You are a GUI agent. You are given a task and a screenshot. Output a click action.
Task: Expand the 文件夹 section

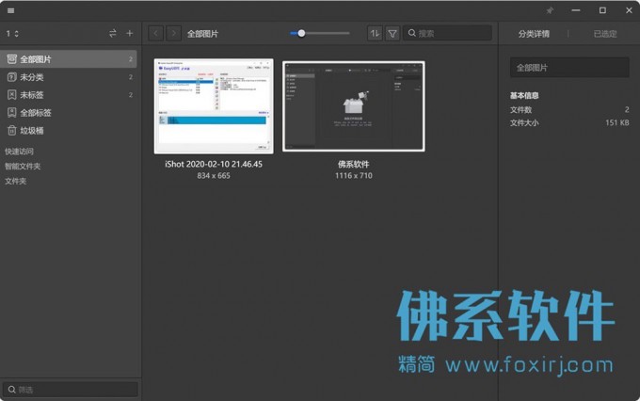[x=15, y=181]
